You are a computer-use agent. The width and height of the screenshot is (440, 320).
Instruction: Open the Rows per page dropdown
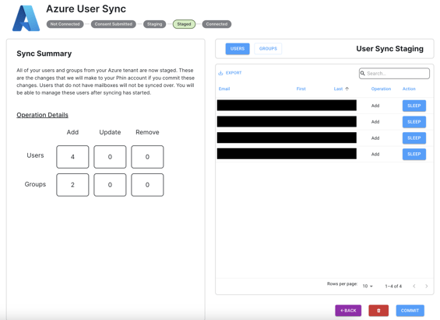click(x=368, y=286)
